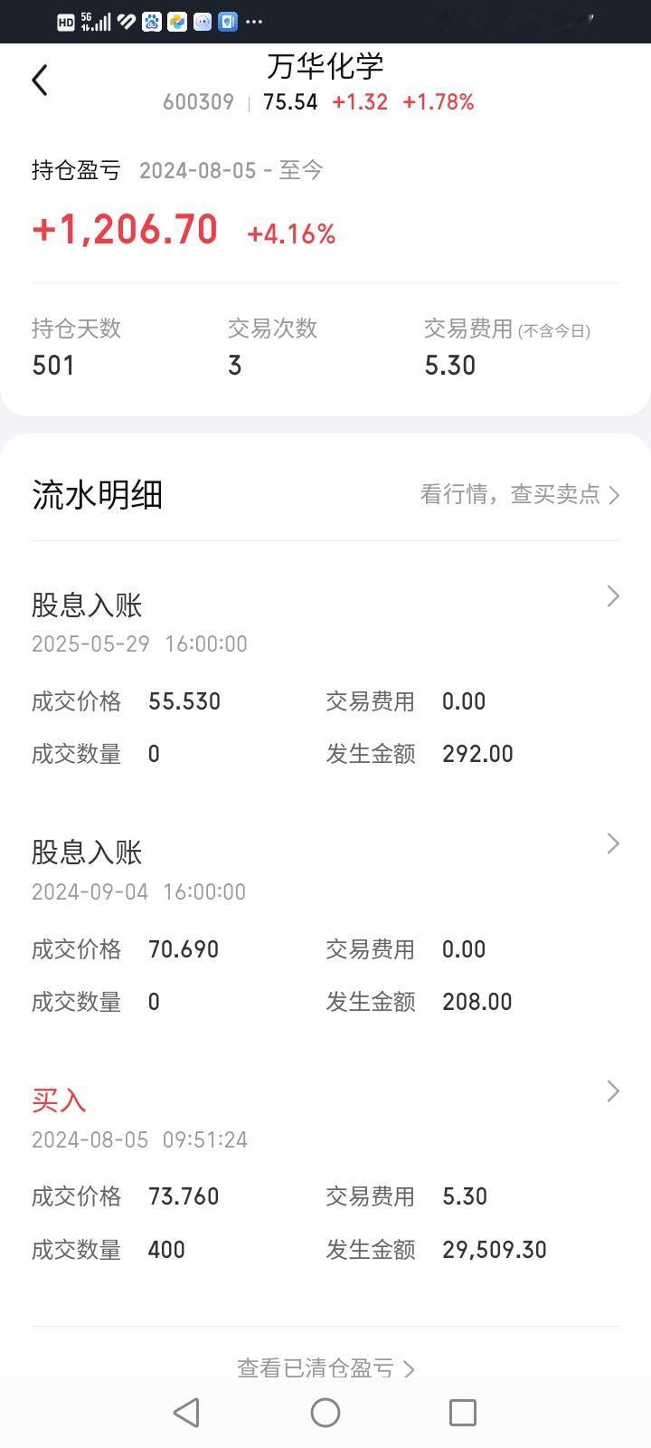The image size is (651, 1448).
Task: Expand the 2024-09-04 dividend entry chevron
Action: pyautogui.click(x=613, y=843)
